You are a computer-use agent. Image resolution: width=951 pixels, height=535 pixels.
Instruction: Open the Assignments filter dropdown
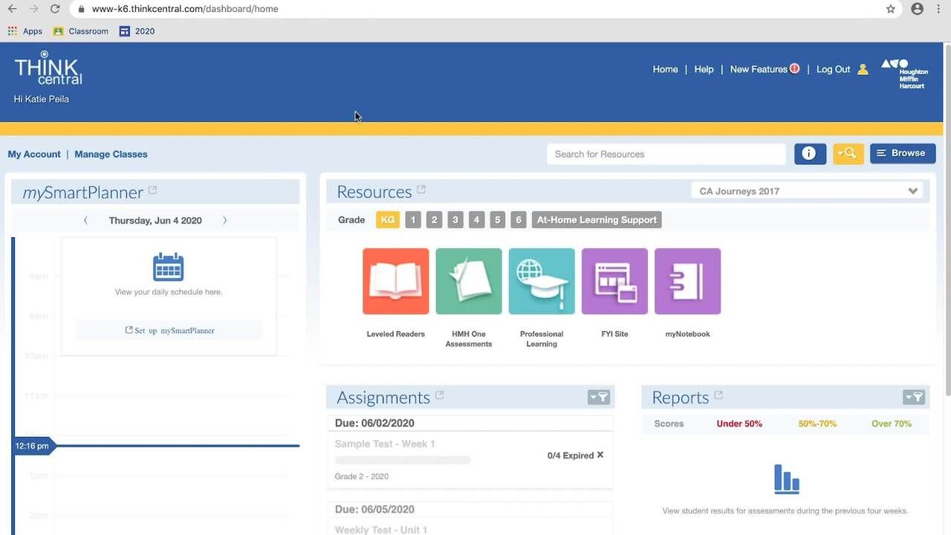click(599, 398)
